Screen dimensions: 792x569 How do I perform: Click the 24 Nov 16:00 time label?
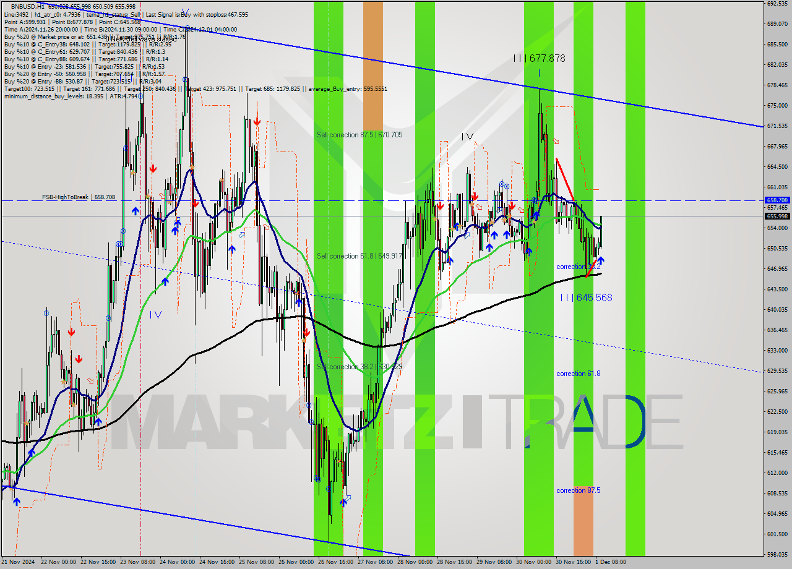coord(218,562)
